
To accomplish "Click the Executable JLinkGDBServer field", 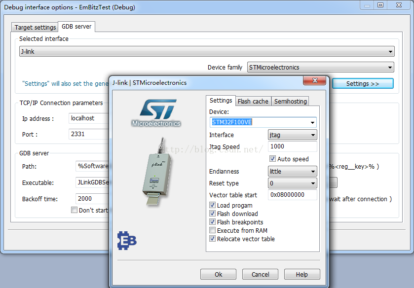I will tap(92, 182).
